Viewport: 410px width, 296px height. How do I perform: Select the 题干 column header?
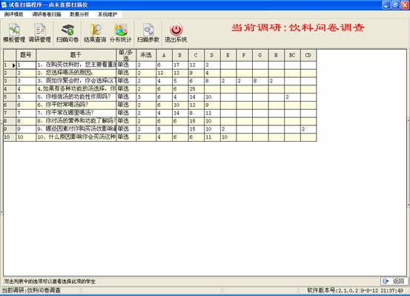tap(76, 55)
